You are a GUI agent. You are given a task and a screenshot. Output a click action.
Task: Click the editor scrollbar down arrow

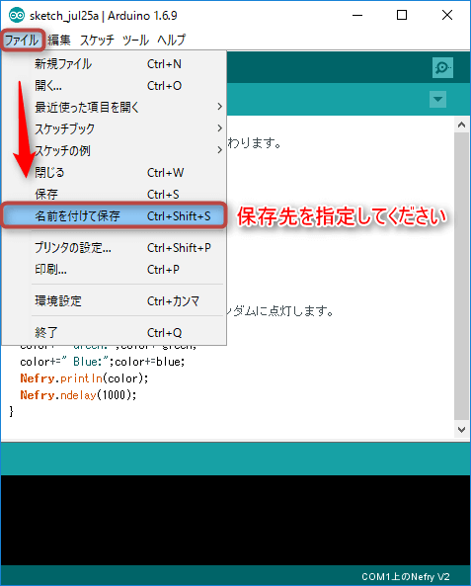pos(462,430)
